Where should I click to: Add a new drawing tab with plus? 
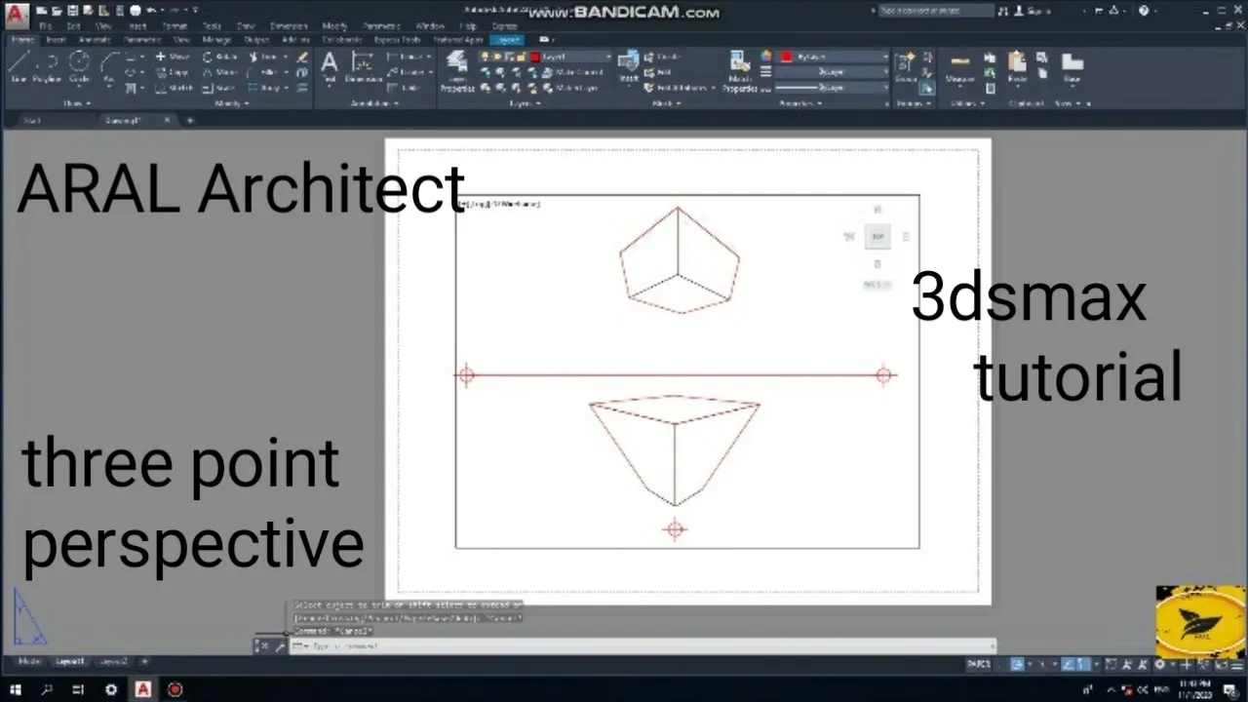point(190,120)
